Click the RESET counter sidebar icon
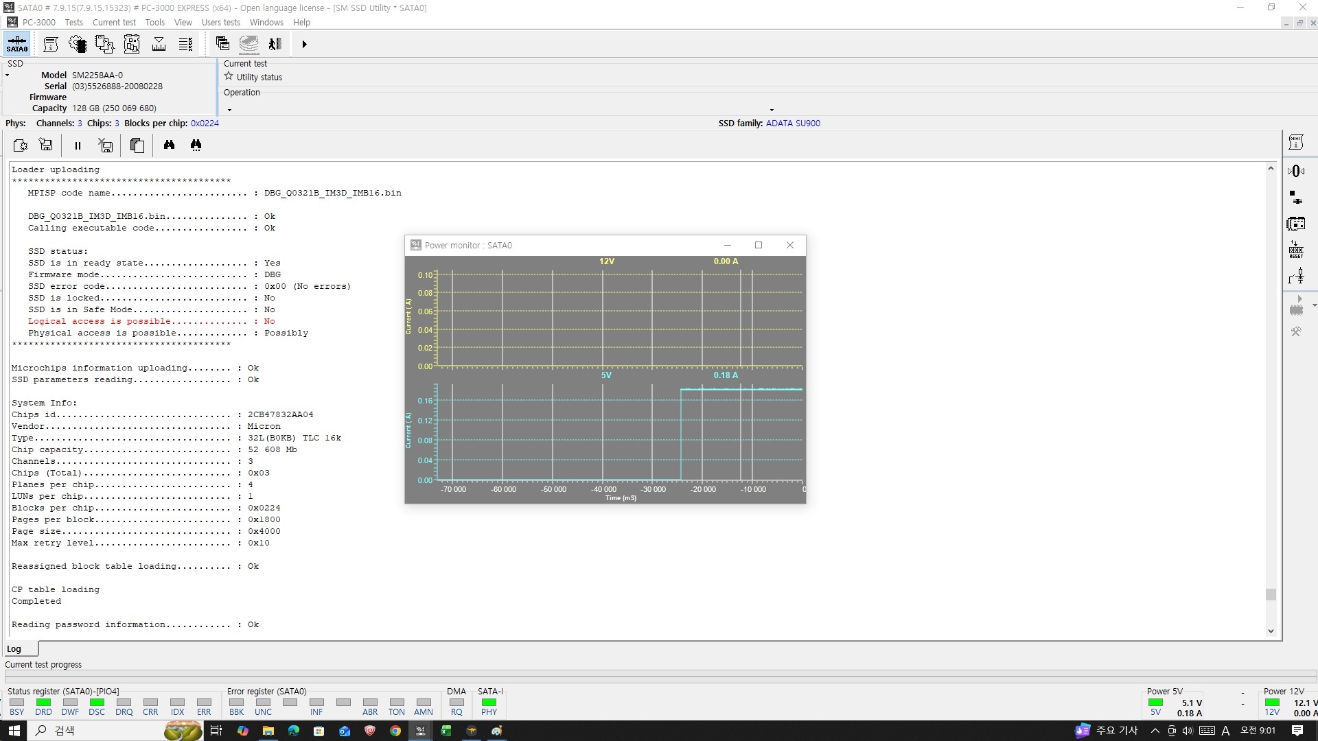The width and height of the screenshot is (1318, 741). point(1296,250)
